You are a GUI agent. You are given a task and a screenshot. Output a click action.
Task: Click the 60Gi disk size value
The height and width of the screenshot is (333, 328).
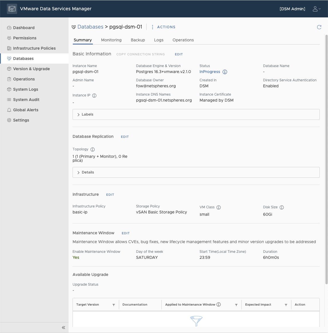click(268, 215)
